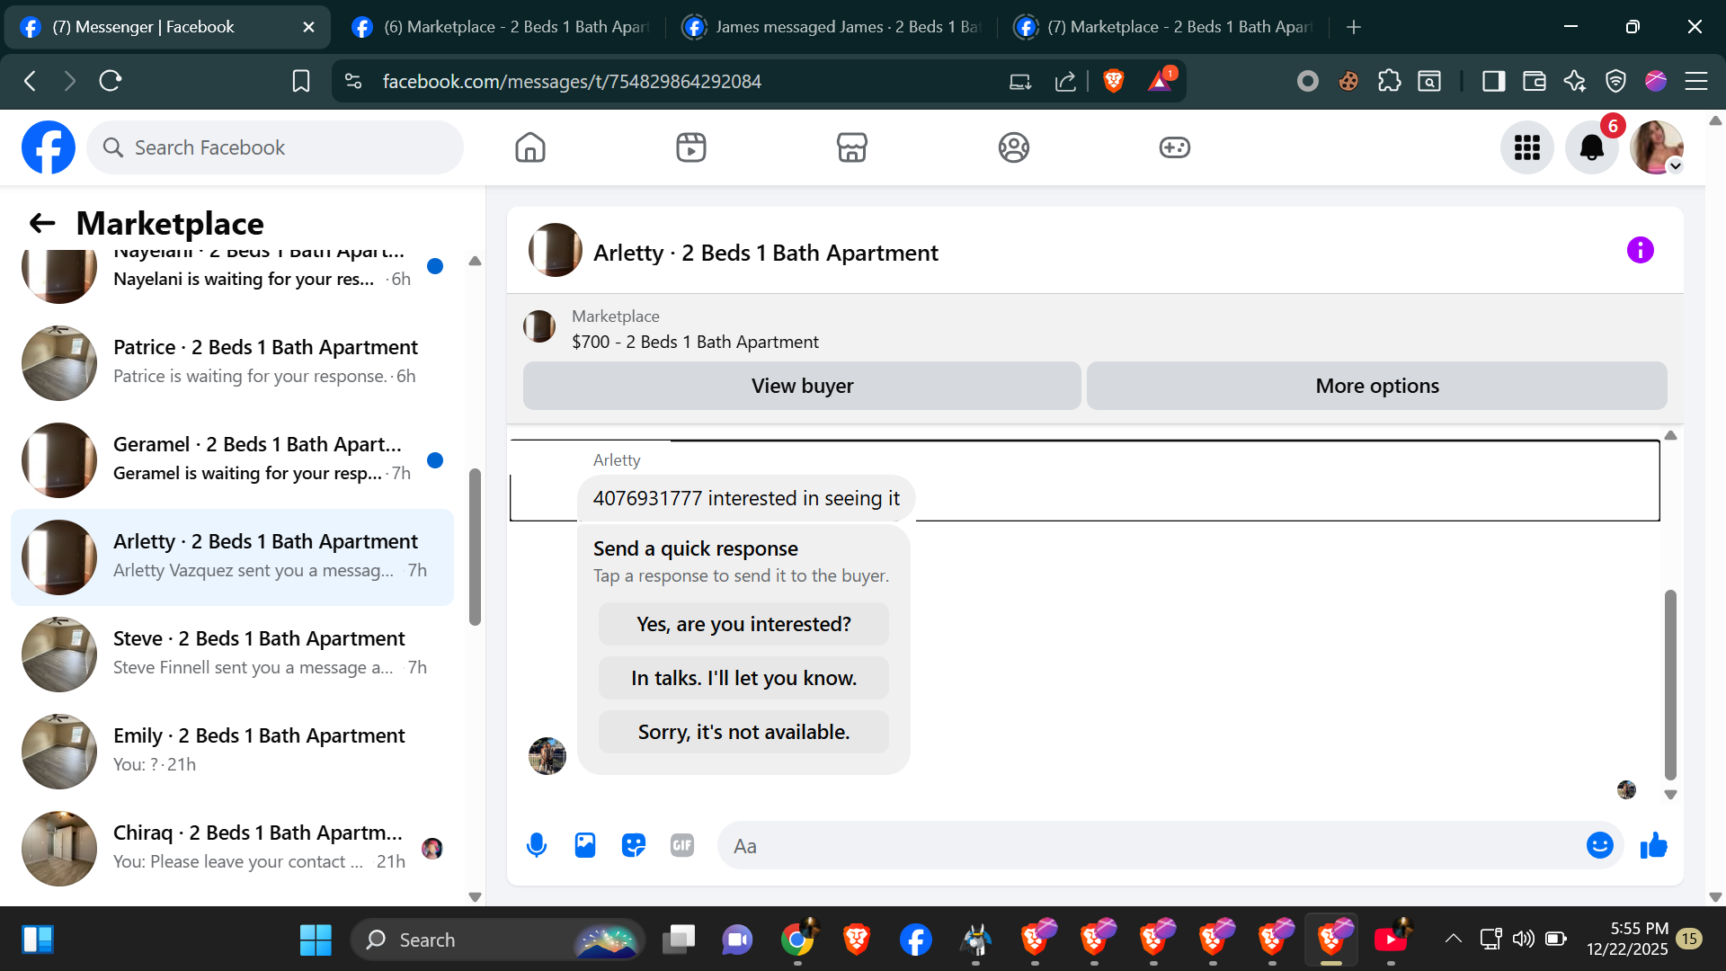Viewport: 1726px width, 971px height.
Task: Open the notifications bell
Action: point(1591,147)
